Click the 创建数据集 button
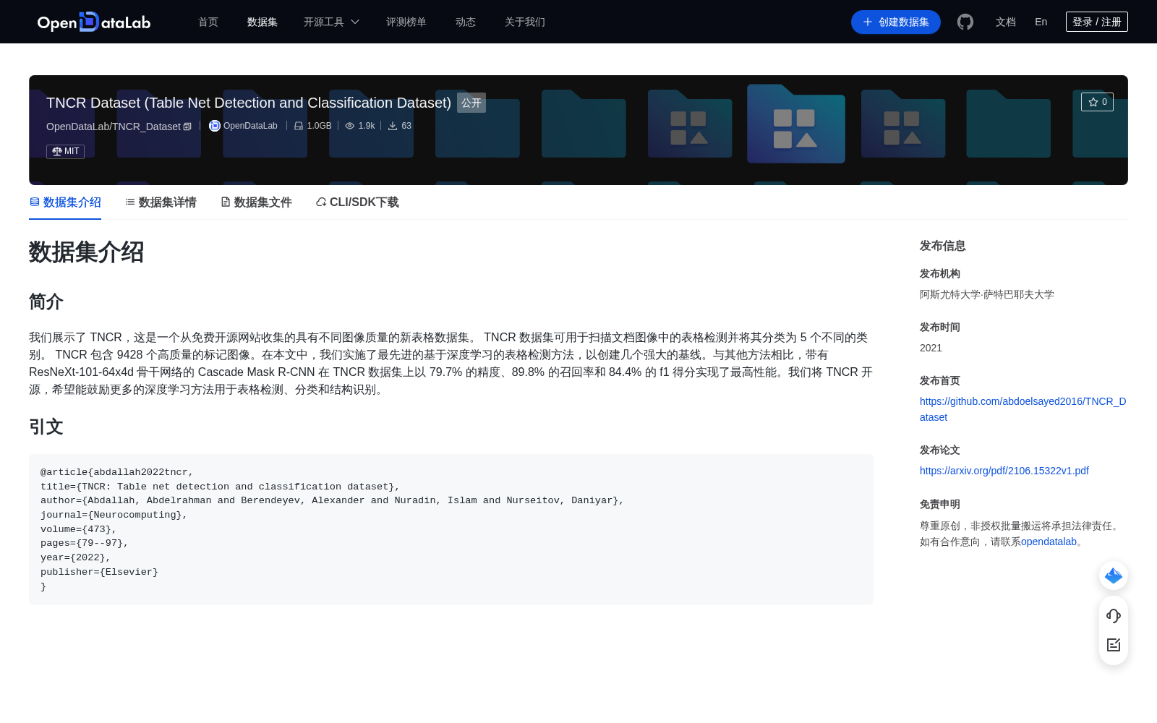 (896, 22)
